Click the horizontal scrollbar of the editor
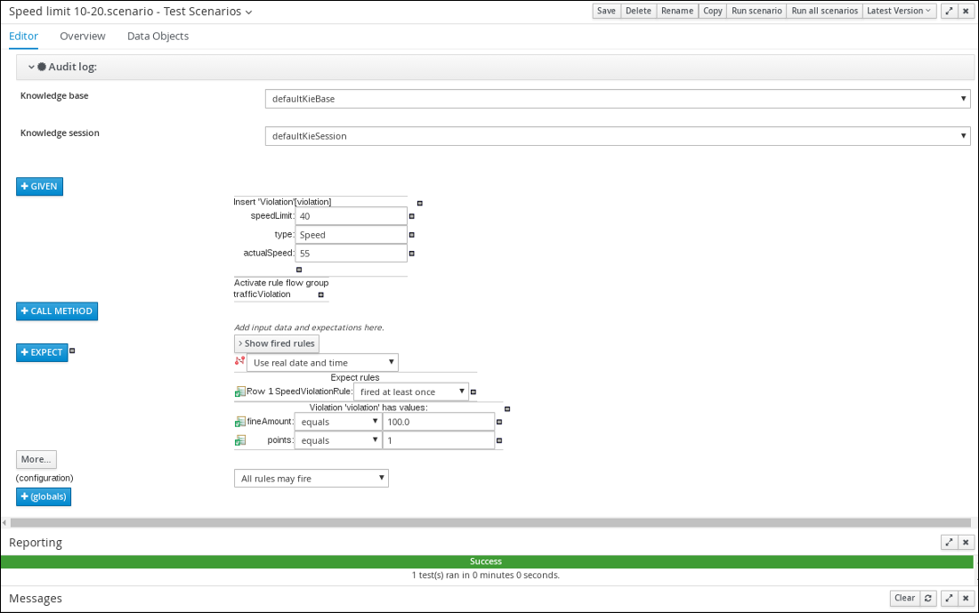The height and width of the screenshot is (613, 979). (x=490, y=522)
